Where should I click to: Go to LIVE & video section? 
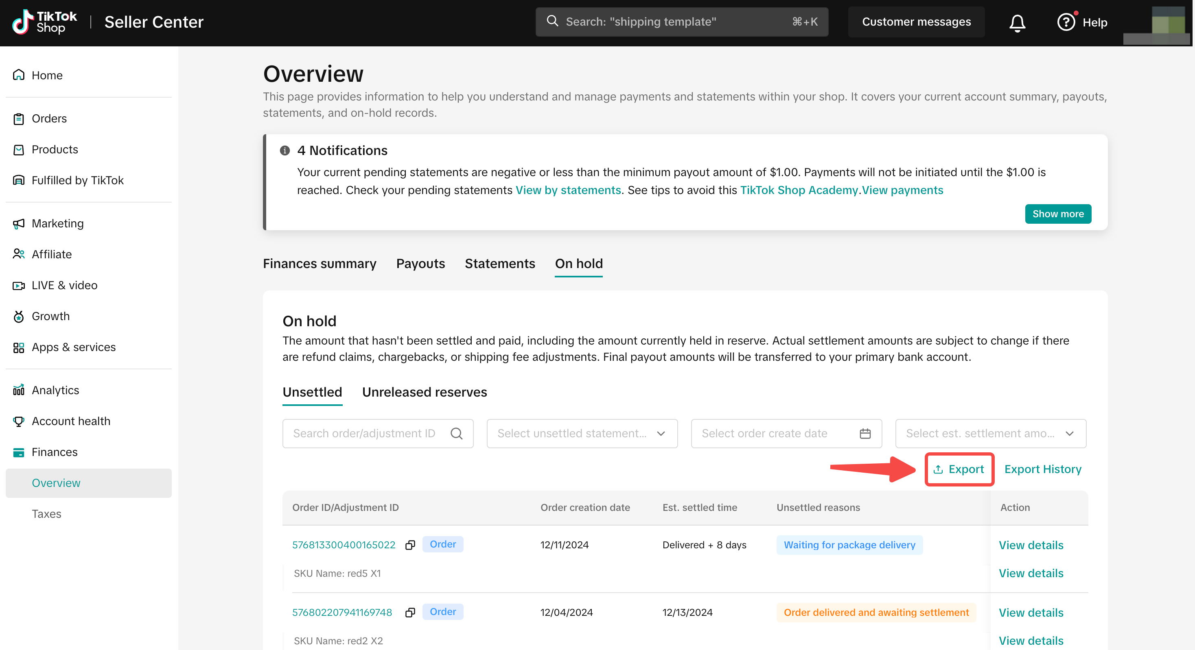click(64, 285)
